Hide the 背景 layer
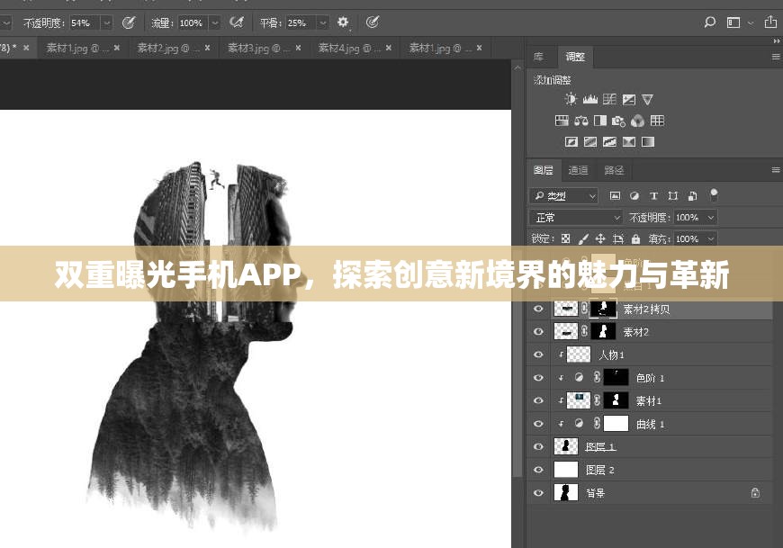Viewport: 783px width, 548px height. click(538, 492)
